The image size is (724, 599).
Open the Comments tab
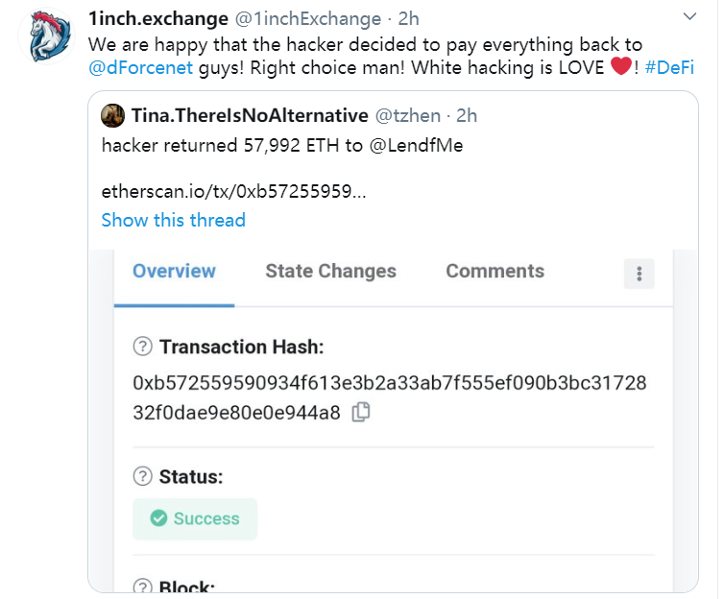tap(495, 272)
